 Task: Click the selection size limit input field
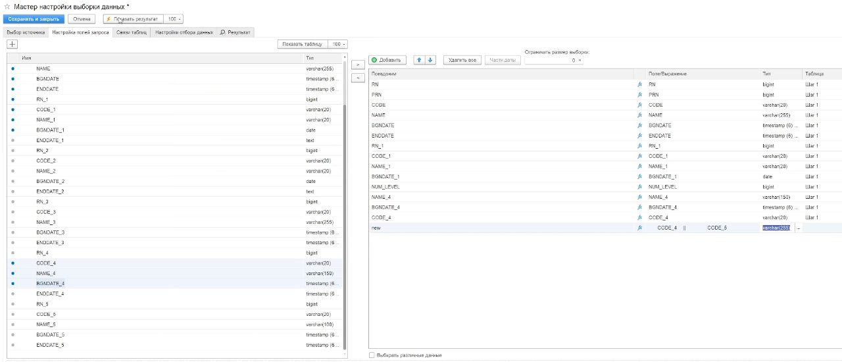[x=551, y=60]
